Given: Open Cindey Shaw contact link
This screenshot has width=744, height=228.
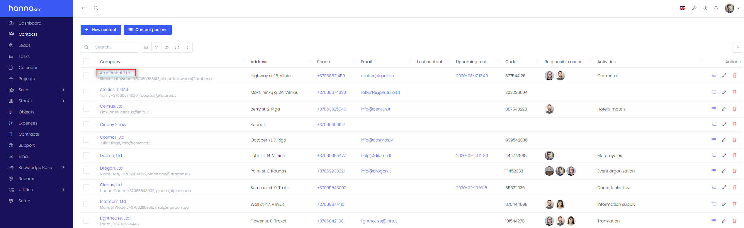Looking at the screenshot, I should tap(113, 125).
